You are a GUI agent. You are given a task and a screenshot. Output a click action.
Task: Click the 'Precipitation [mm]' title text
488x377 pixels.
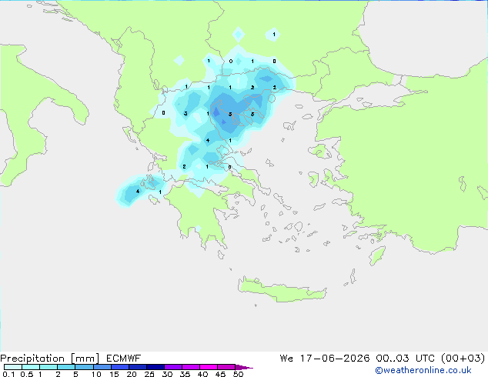click(x=49, y=359)
